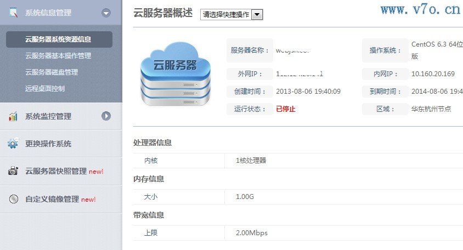This screenshot has height=250, width=463.
Task: Open the 请选择快捷操作 dropdown
Action: [x=231, y=15]
